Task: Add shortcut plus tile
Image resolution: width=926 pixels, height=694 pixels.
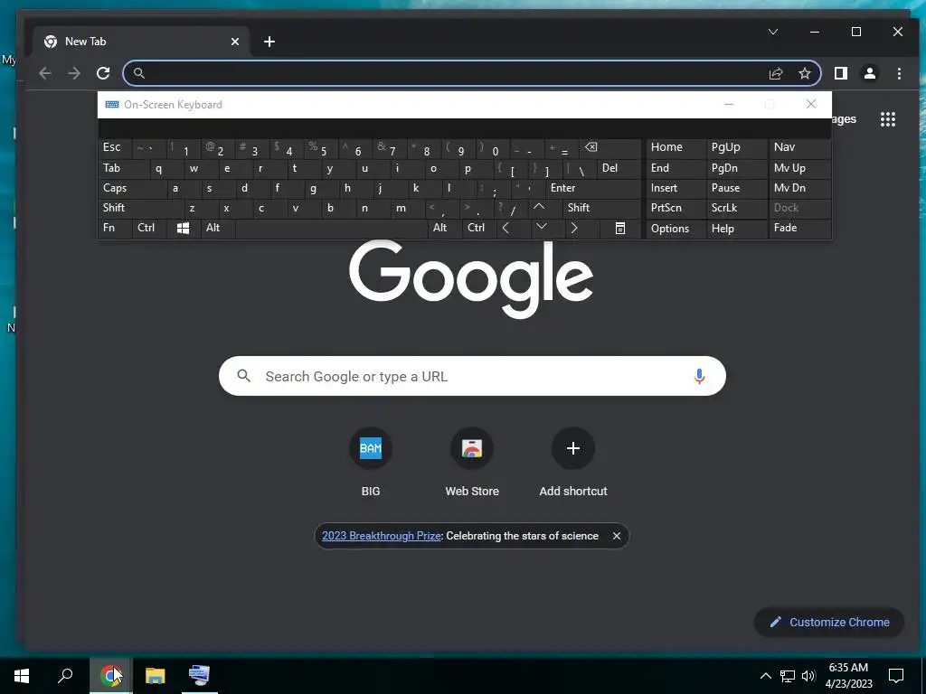Action: [572, 462]
